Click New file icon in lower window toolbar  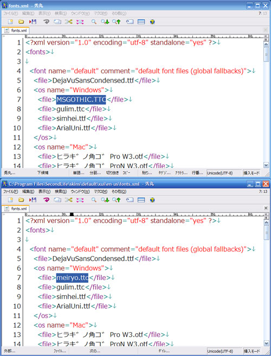tap(10, 200)
